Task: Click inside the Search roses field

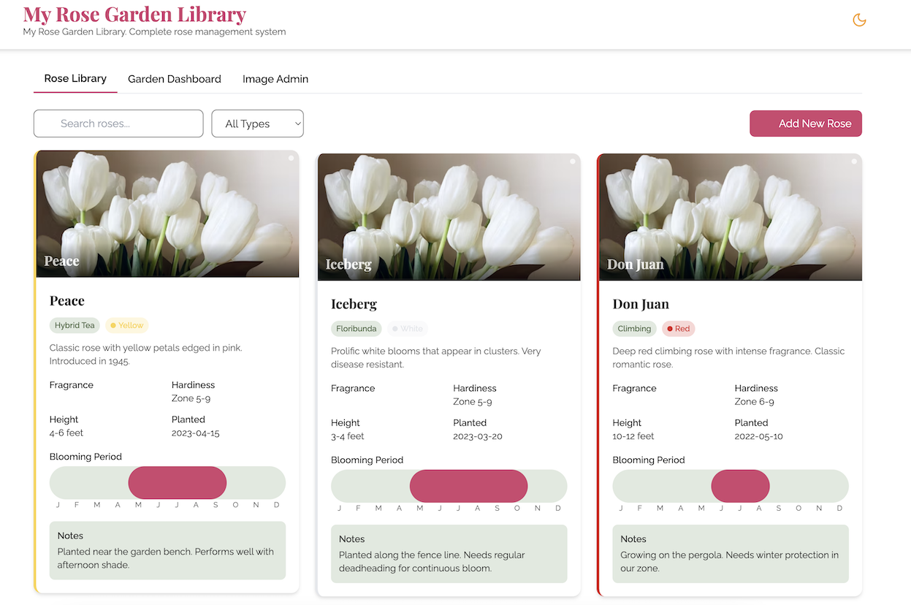Action: click(x=118, y=123)
